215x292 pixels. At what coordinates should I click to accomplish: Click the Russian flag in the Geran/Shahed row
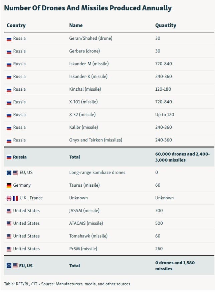[9, 38]
